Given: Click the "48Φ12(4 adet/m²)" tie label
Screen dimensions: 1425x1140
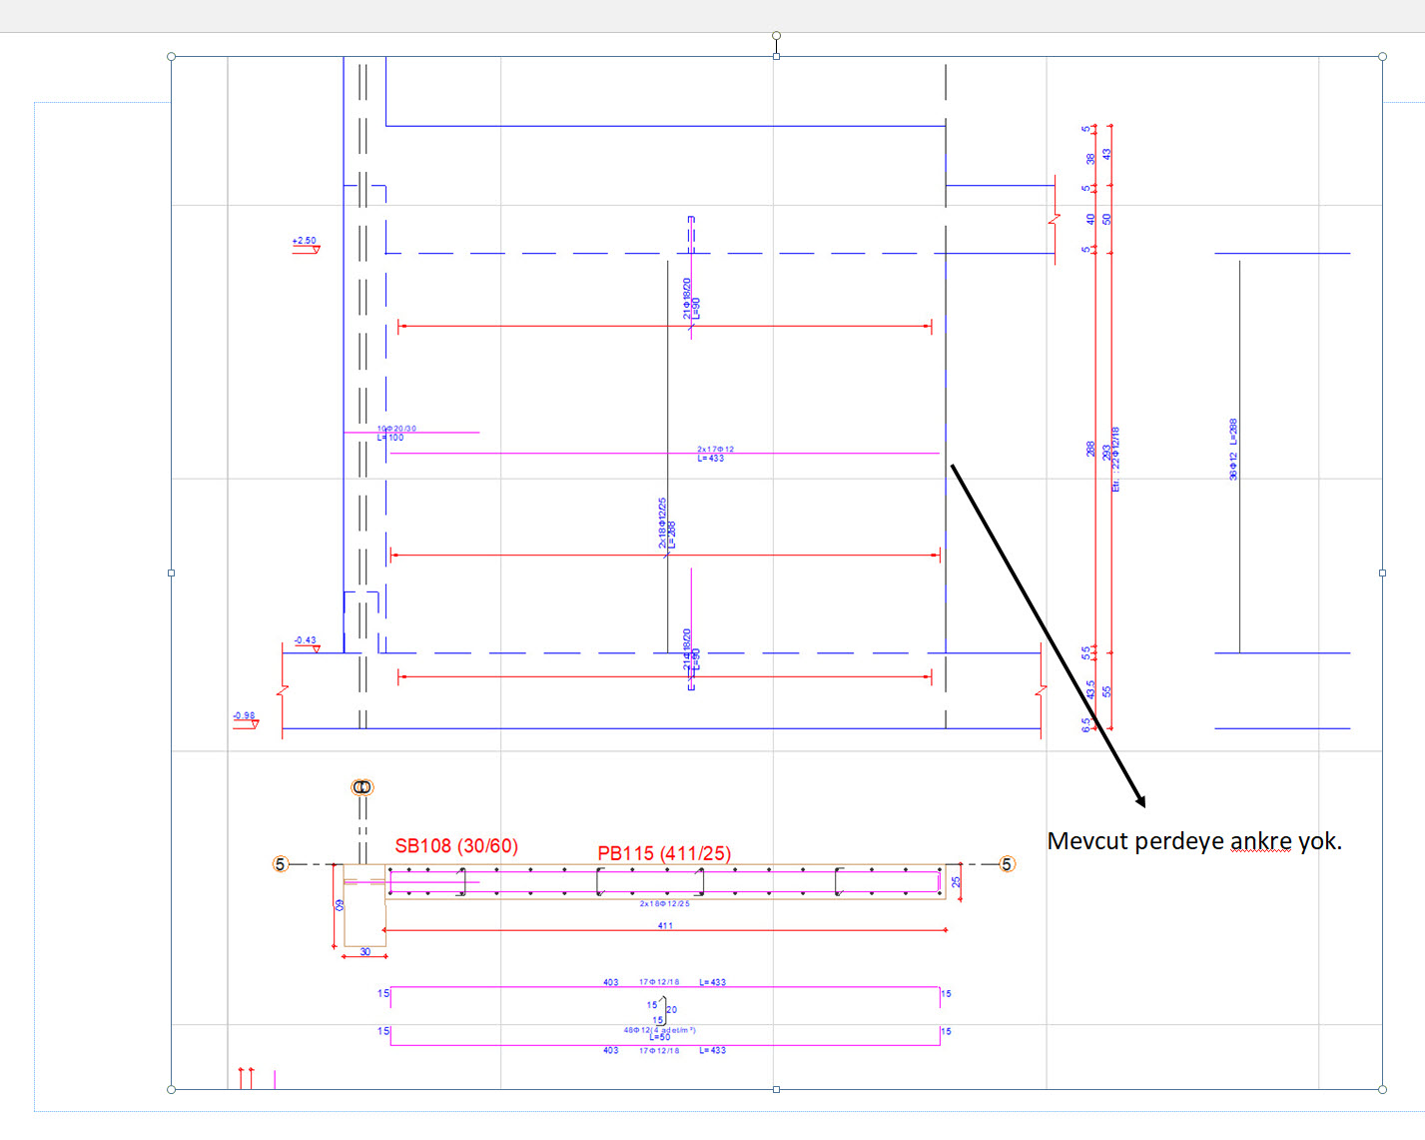Looking at the screenshot, I should tap(660, 1030).
